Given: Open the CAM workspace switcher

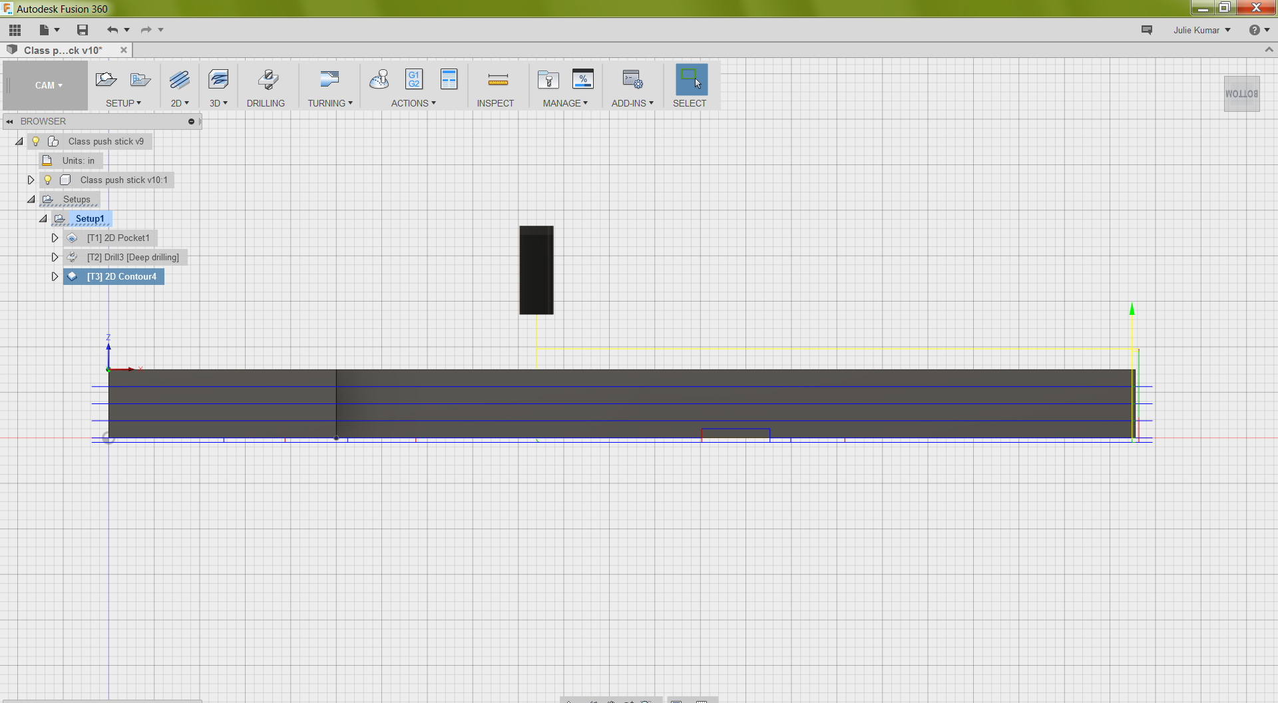Looking at the screenshot, I should click(x=49, y=85).
